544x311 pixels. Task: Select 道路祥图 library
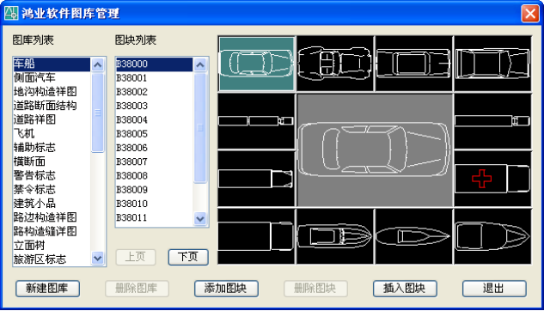52,119
